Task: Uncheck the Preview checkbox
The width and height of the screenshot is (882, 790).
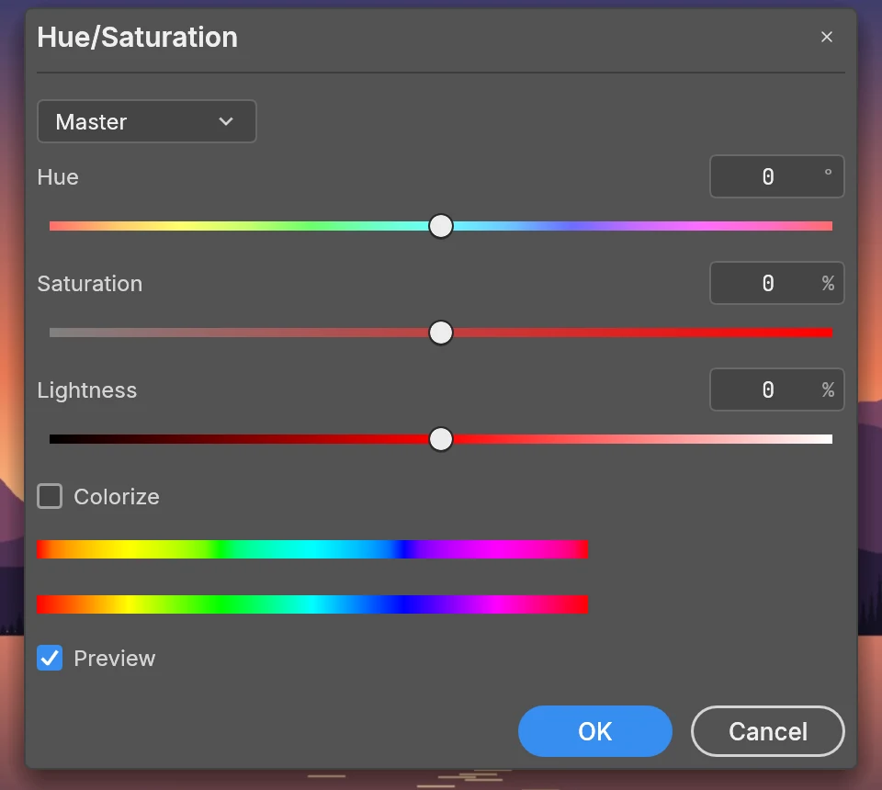Action: click(50, 658)
